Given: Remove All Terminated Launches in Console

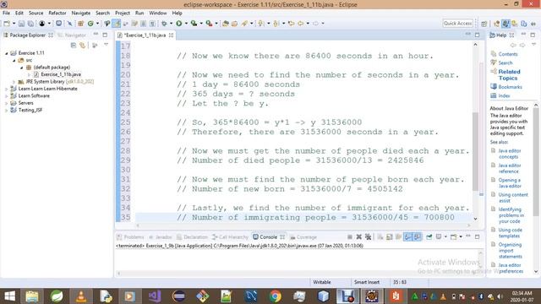Looking at the screenshot, I should click(369, 236).
